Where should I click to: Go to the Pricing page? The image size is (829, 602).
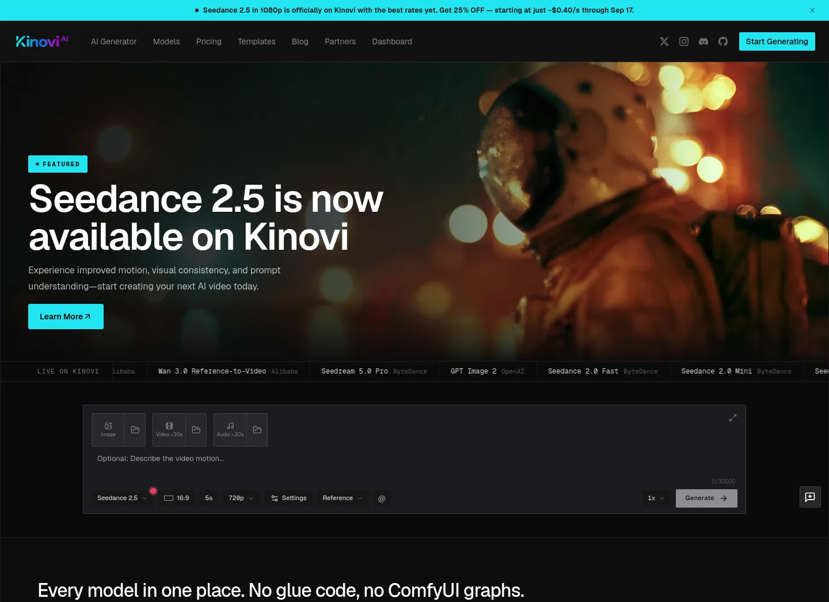pos(209,41)
